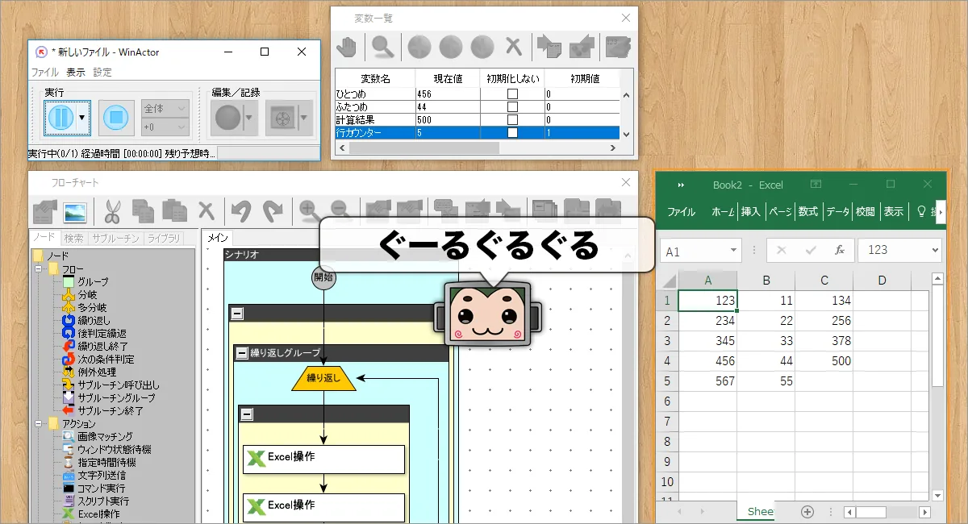Click the delete X icon in フローチャート toolbar

coord(207,211)
